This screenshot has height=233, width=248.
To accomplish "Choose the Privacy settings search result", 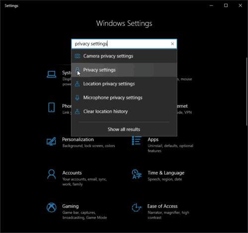I will coord(124,70).
